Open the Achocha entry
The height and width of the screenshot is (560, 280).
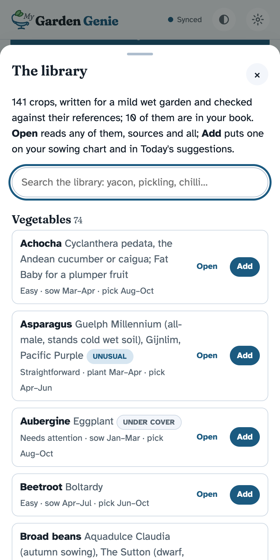[207, 267]
